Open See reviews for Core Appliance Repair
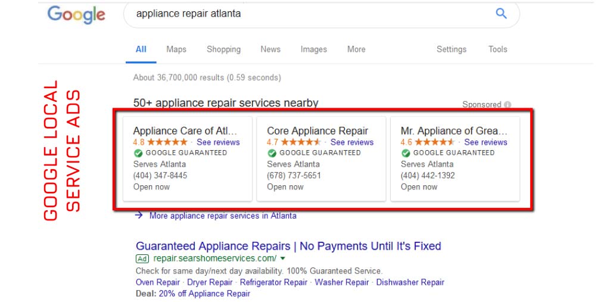Image resolution: width=610 pixels, height=302 pixels. tap(352, 142)
